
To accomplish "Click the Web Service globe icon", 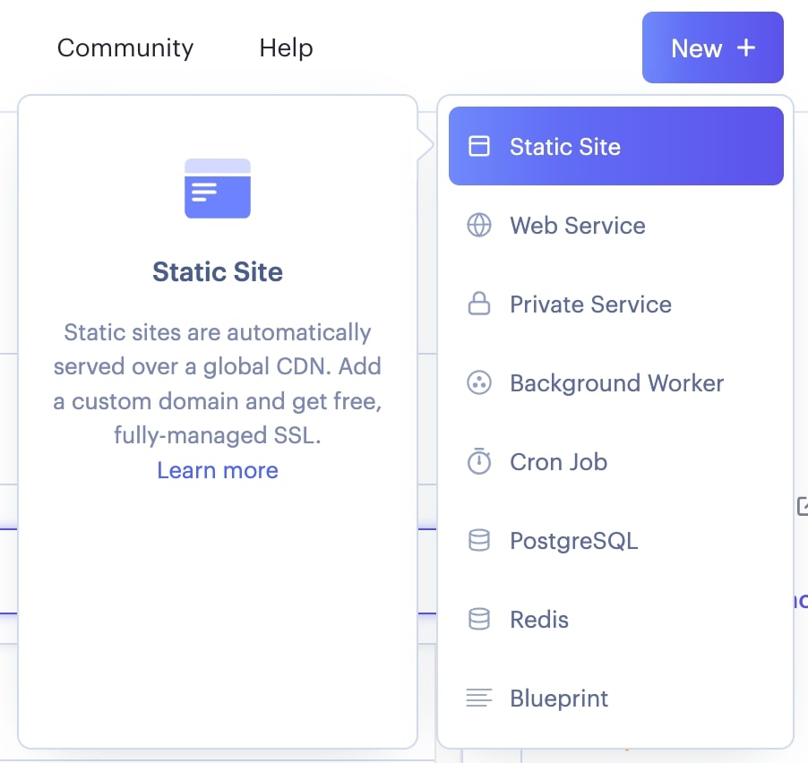I will click(479, 226).
